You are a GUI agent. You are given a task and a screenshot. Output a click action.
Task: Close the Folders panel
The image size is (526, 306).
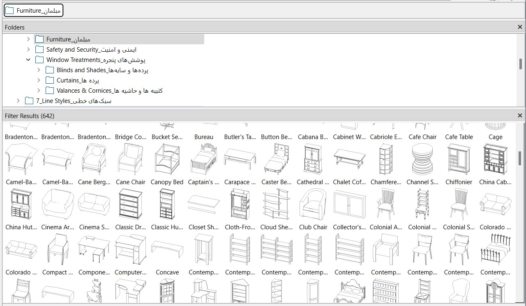tap(520, 27)
